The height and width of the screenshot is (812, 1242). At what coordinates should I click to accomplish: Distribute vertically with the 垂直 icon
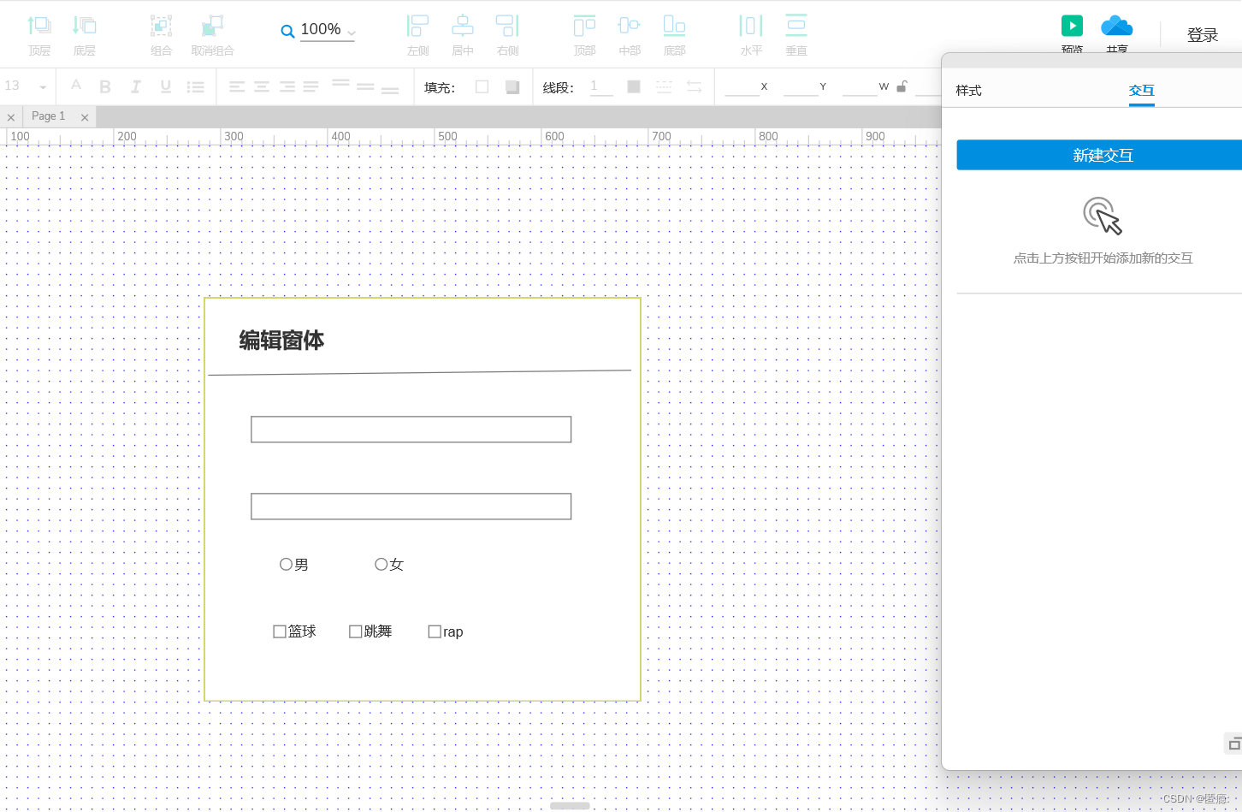(796, 26)
